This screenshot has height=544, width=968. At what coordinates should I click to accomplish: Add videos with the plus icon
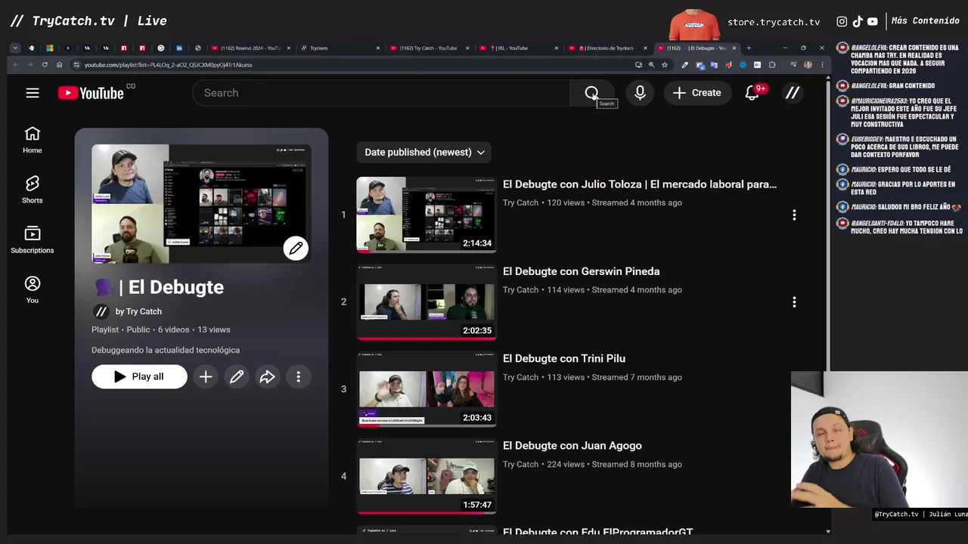[206, 376]
